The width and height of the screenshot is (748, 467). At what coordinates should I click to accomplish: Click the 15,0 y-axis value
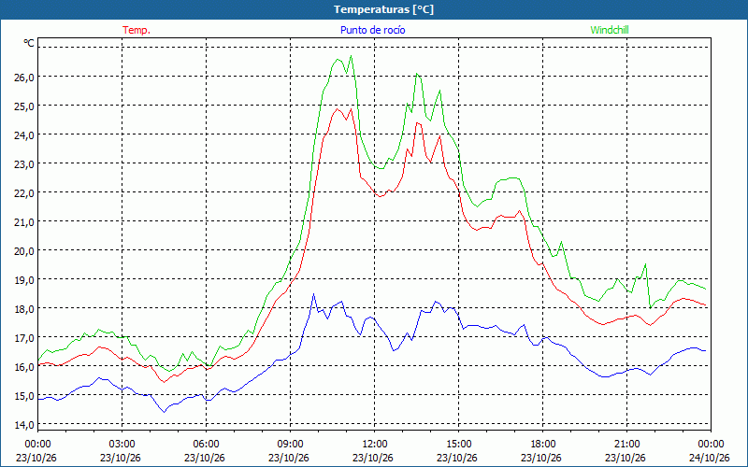pos(24,396)
